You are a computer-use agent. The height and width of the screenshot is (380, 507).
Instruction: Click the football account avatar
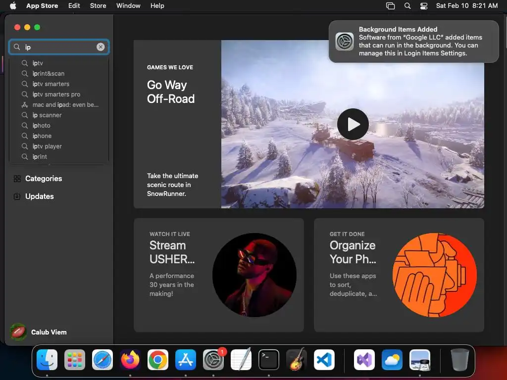pos(18,332)
